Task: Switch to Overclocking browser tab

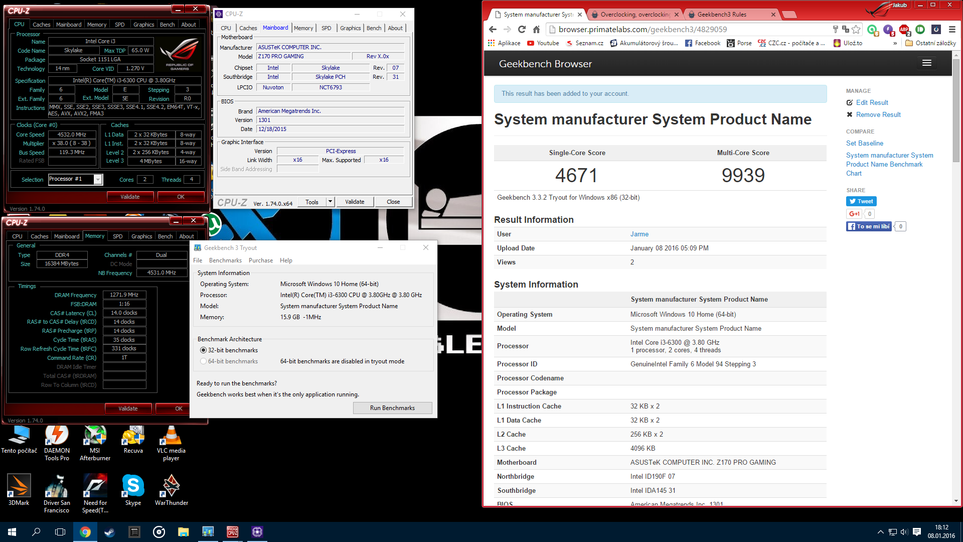Action: 635,15
